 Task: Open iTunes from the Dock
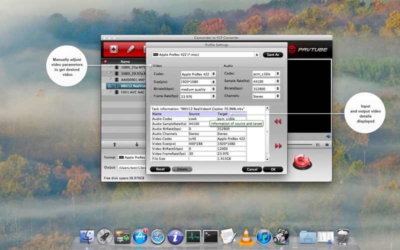point(263,236)
